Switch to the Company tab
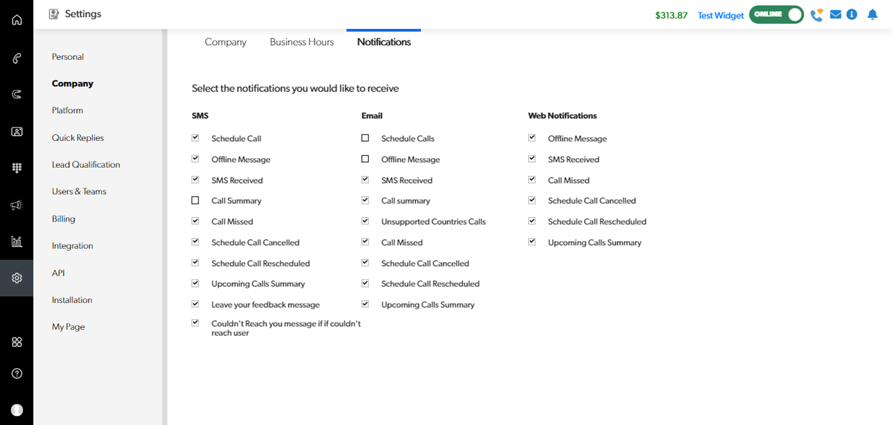Screen dimensions: 893x425 pos(225,42)
